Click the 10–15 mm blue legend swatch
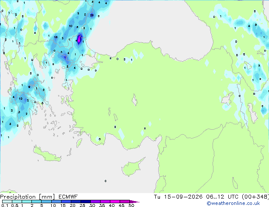This screenshot has height=207, width=269. [56, 202]
